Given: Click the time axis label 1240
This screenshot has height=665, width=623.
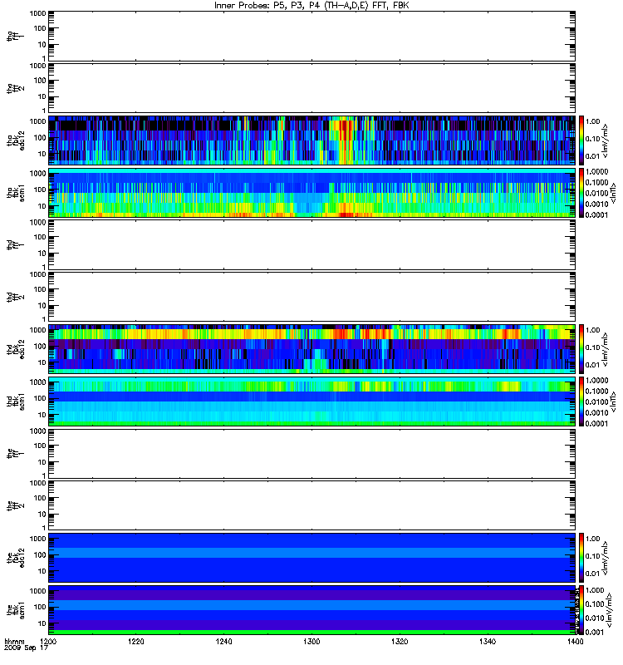Looking at the screenshot, I should click(223, 642).
